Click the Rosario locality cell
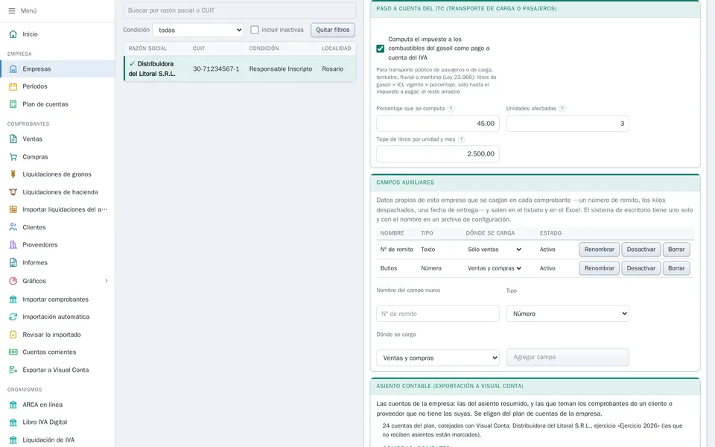The width and height of the screenshot is (715, 447). pos(332,69)
